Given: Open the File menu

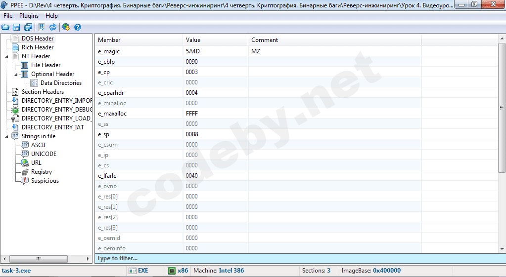Looking at the screenshot, I should 8,16.
